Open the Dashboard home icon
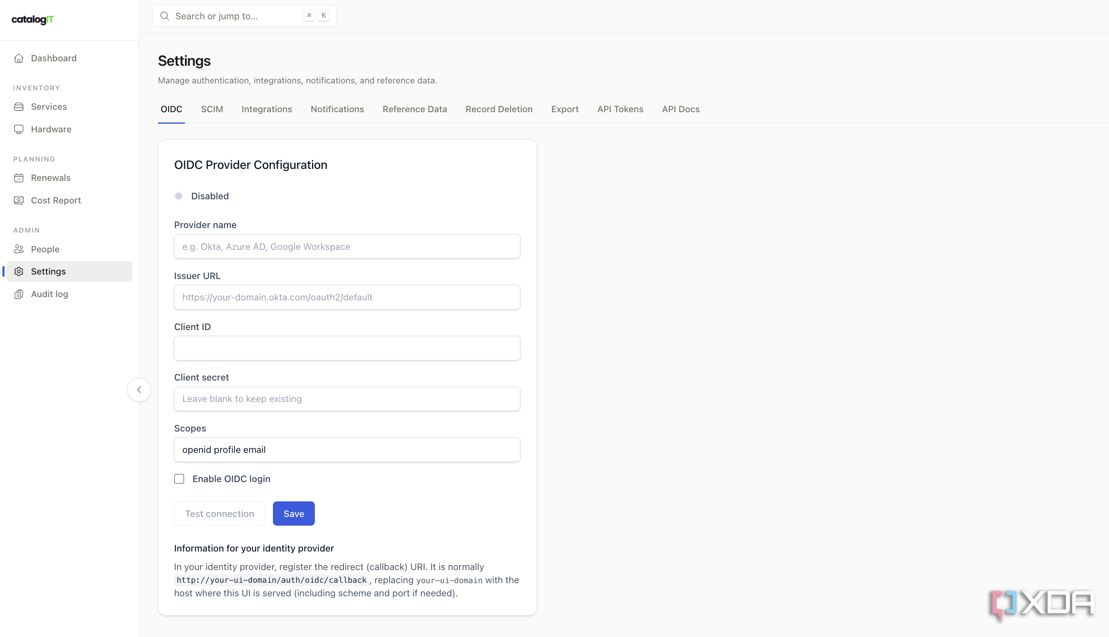1109x637 pixels. tap(19, 58)
